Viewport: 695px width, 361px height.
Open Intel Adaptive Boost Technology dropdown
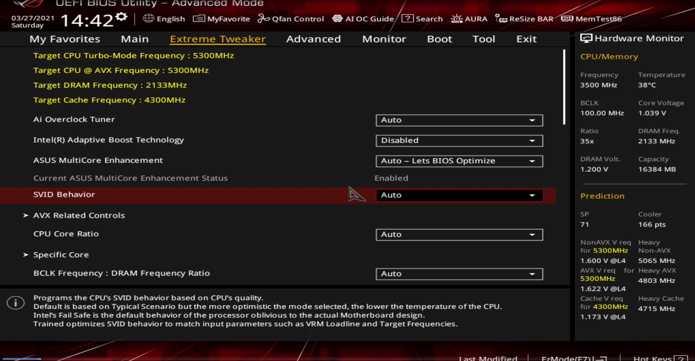[x=459, y=141]
